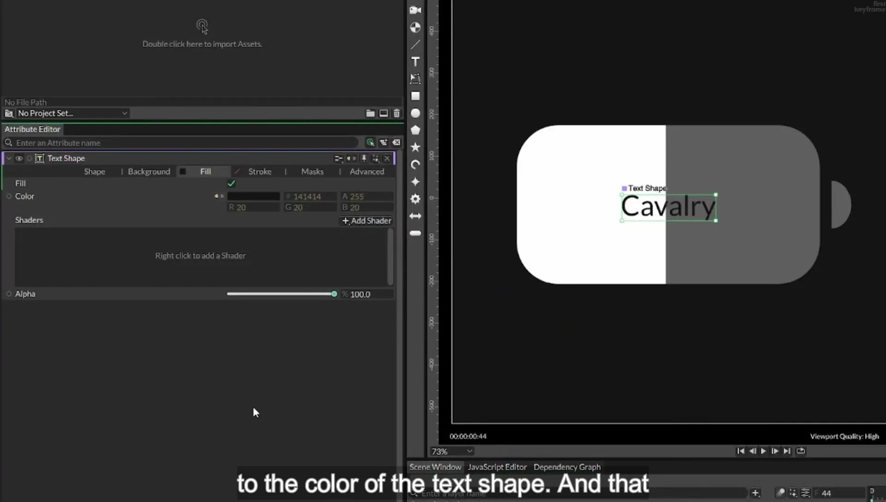Delete asset with trash icon
886x502 pixels.
[396, 113]
